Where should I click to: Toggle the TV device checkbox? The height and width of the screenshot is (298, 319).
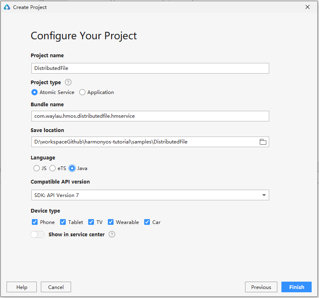[91, 222]
